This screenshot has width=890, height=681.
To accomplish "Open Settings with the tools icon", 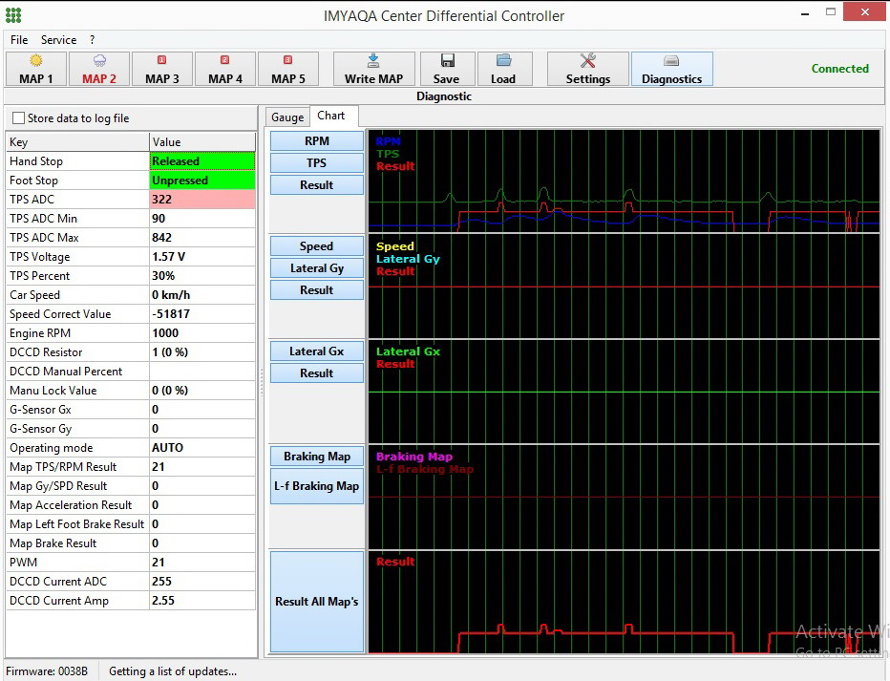I will point(587,69).
